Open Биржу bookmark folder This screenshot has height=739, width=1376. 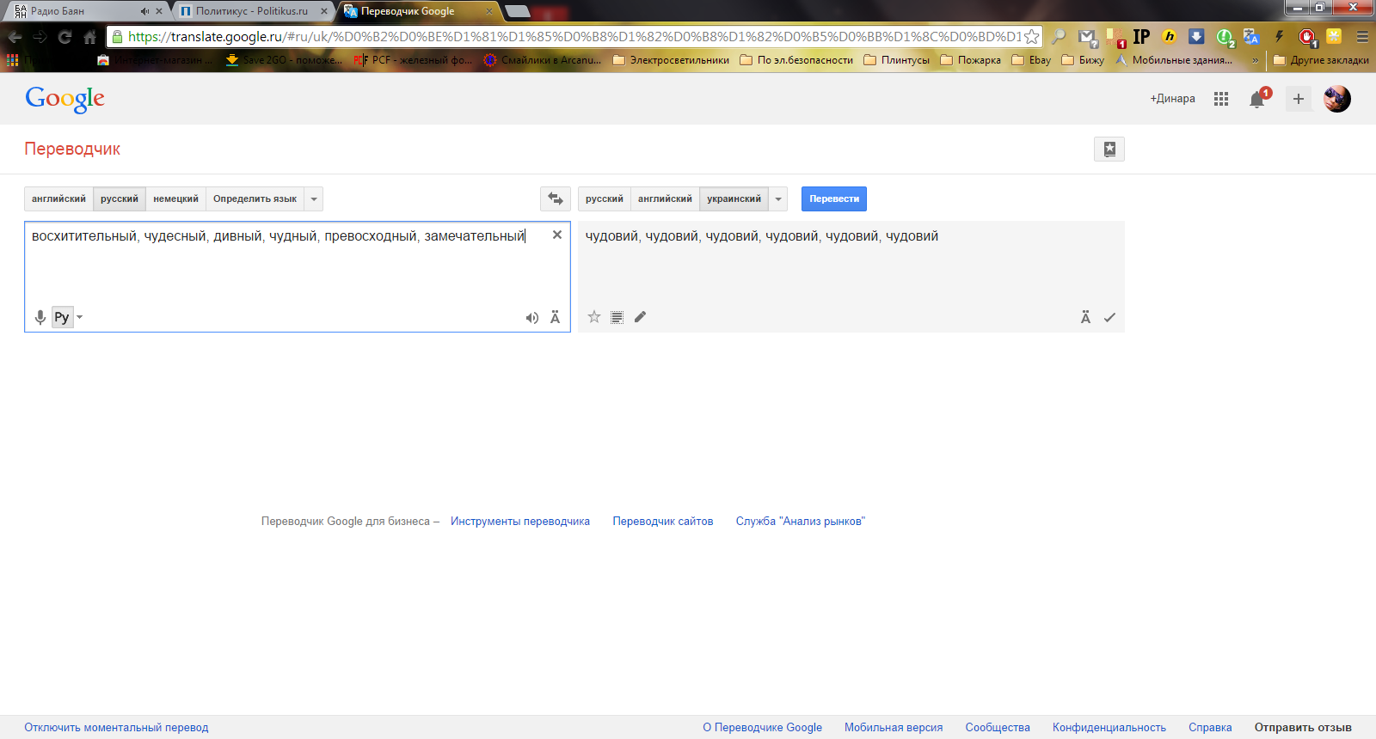click(1083, 60)
